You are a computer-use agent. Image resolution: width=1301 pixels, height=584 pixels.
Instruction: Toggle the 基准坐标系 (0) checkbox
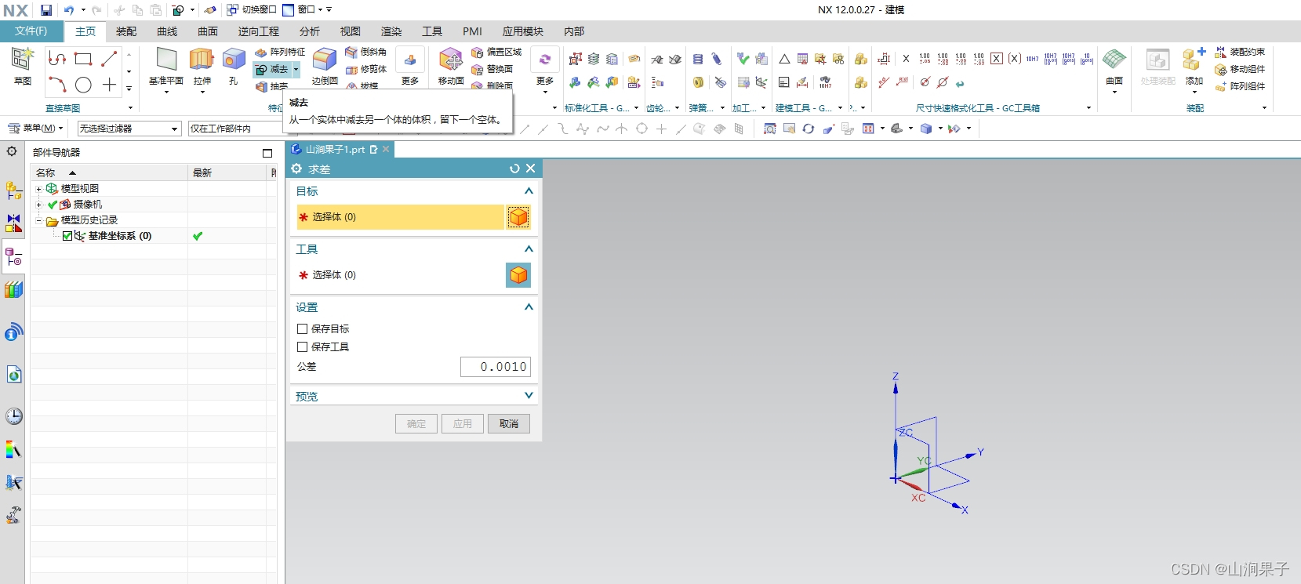coord(67,236)
